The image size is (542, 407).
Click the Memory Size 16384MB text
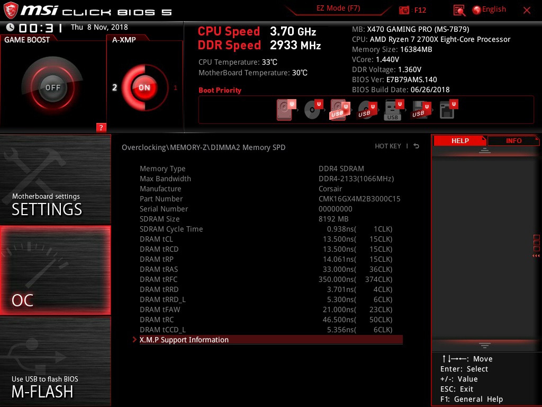click(x=392, y=49)
